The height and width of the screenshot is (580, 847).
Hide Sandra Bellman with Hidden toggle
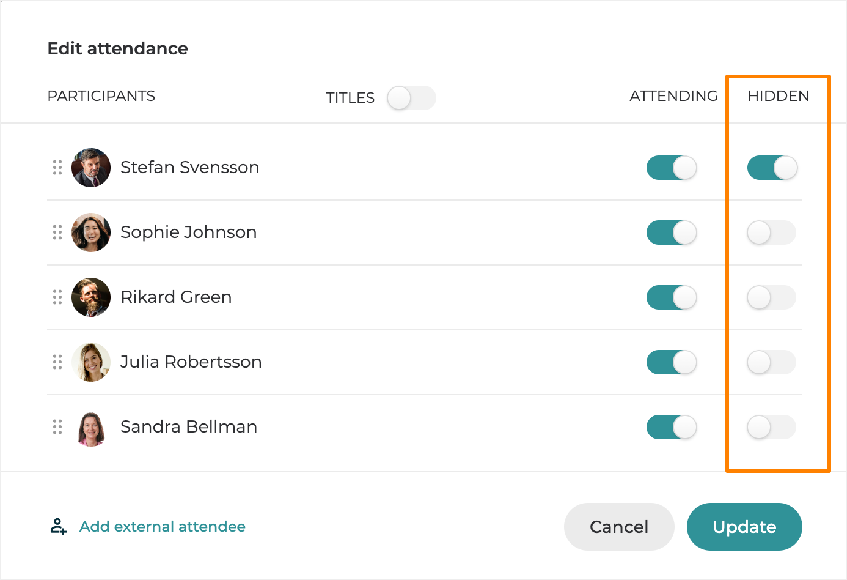(771, 427)
